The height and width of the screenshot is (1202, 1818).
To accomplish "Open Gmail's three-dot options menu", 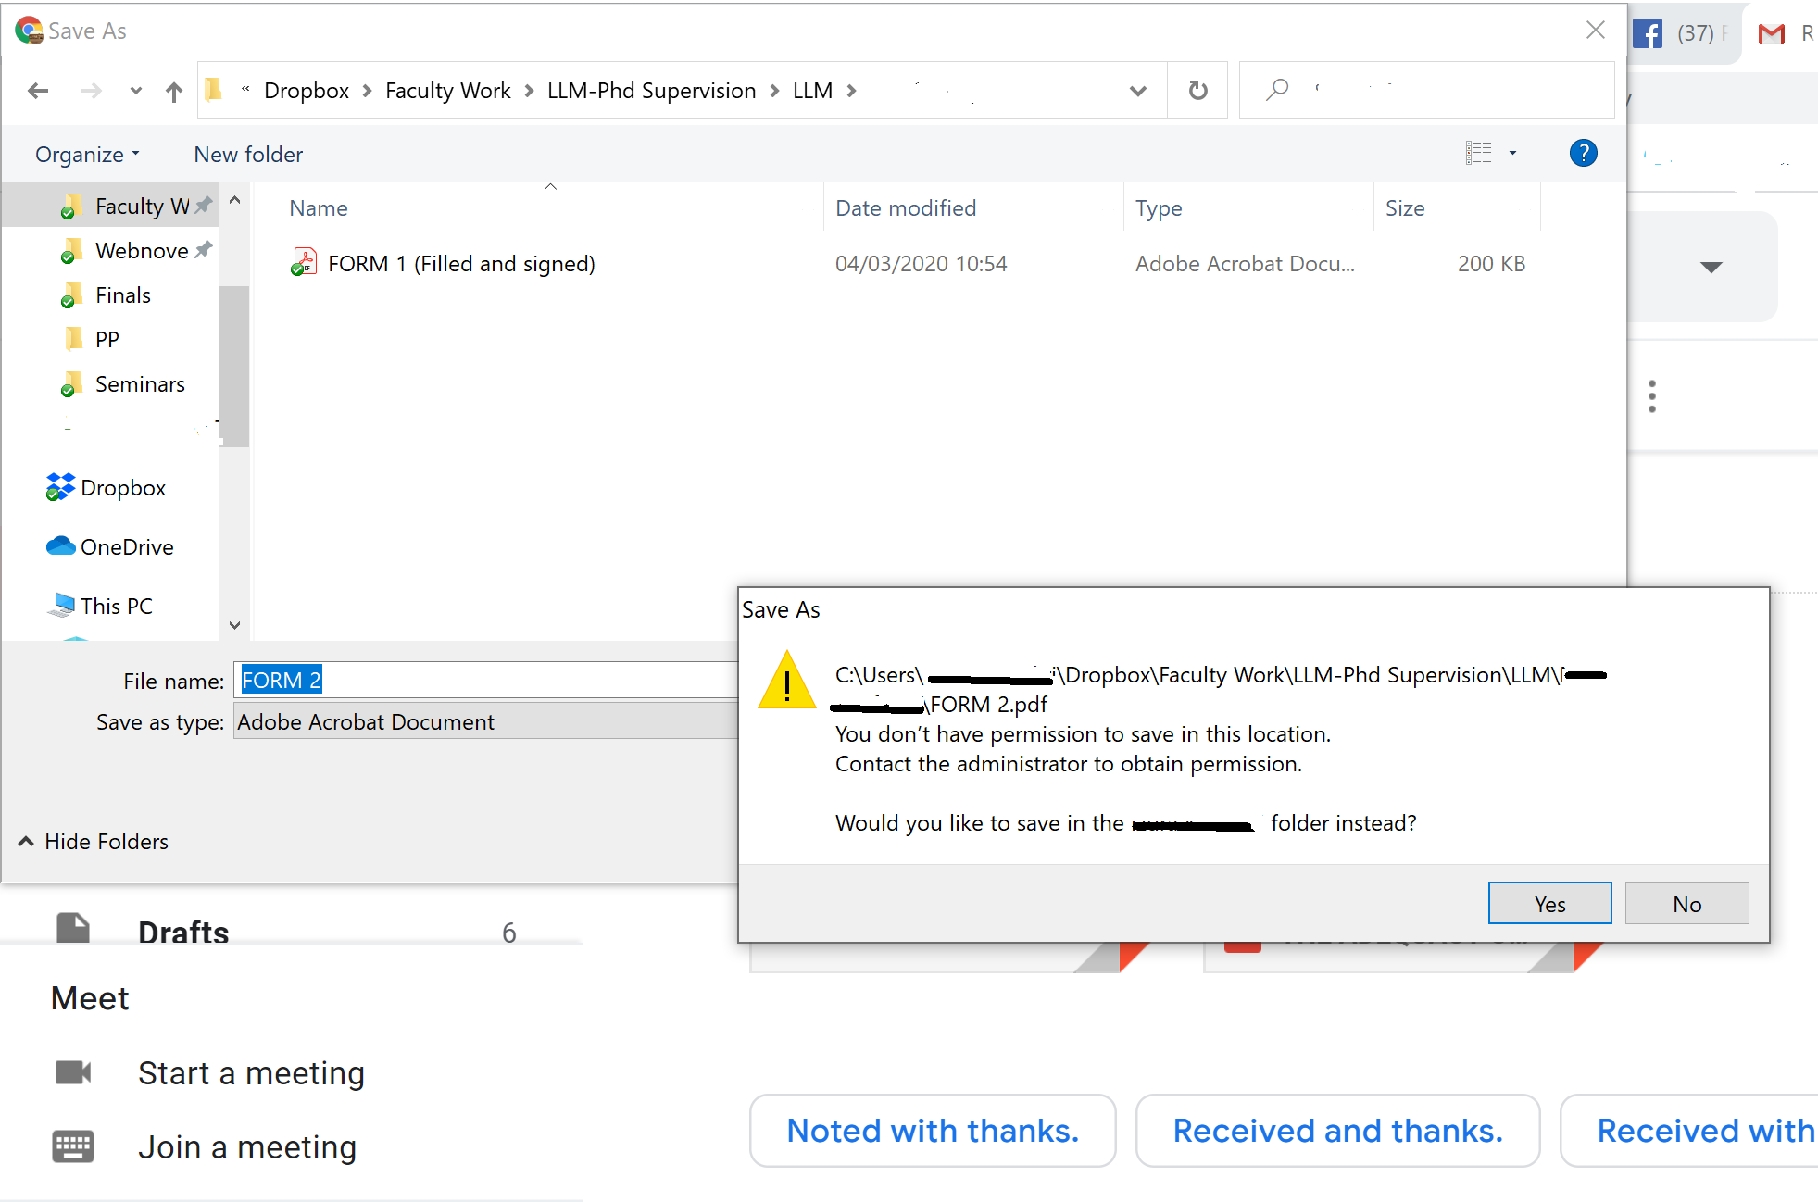I will point(1651,395).
